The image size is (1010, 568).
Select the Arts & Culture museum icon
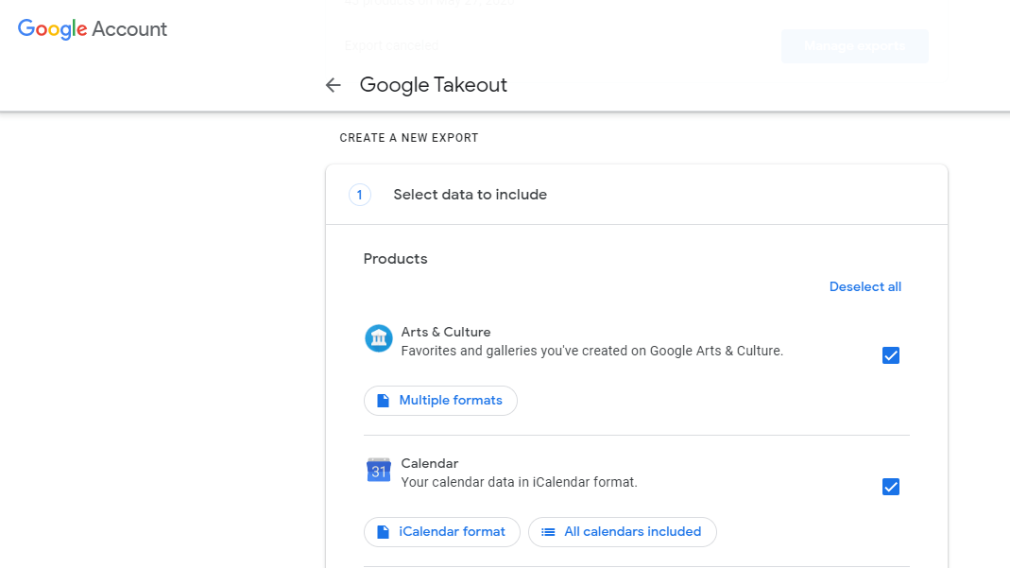point(378,338)
